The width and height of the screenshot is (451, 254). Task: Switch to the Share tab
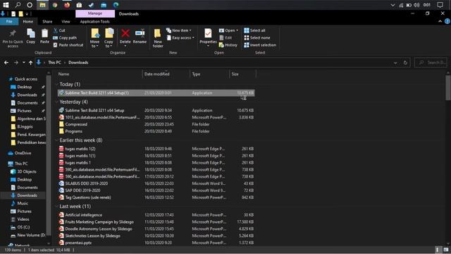click(47, 21)
